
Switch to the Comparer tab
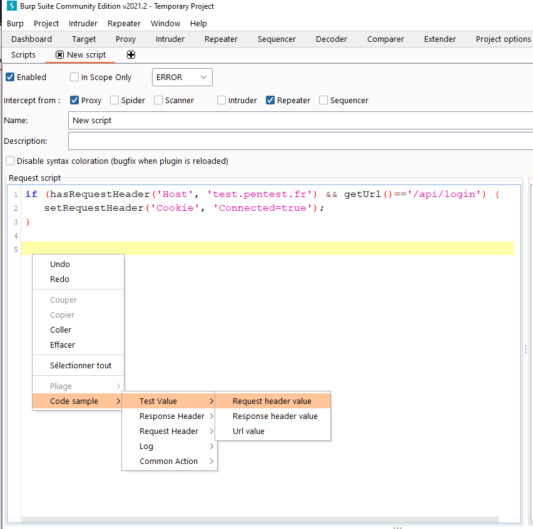[x=385, y=39]
